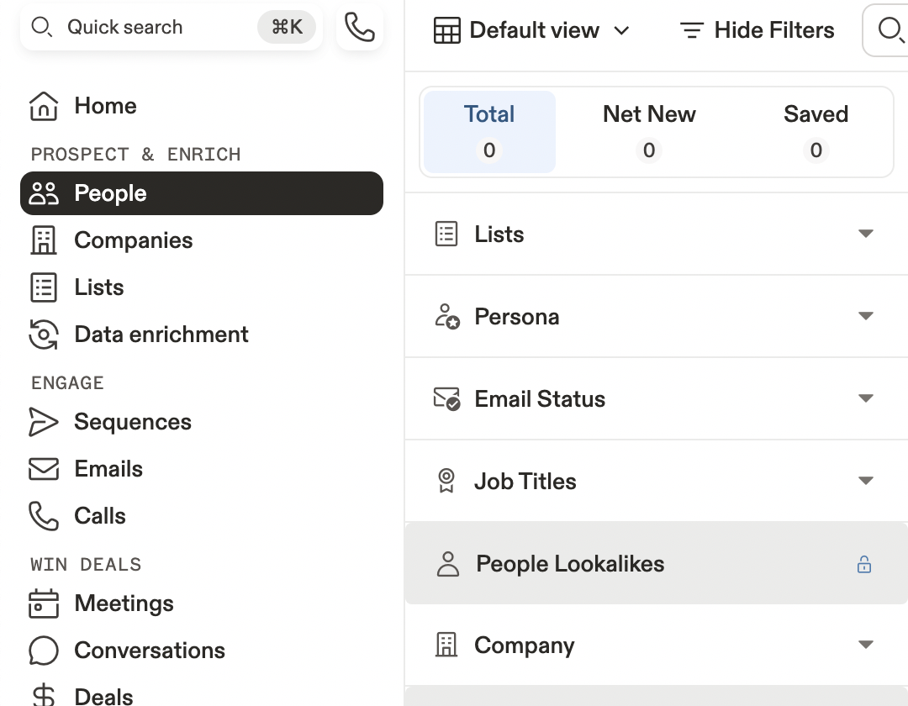Click the Emails envelope icon
The height and width of the screenshot is (706, 908).
coord(44,469)
